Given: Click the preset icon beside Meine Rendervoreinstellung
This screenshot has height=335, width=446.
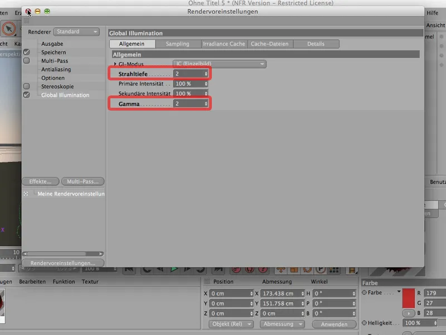Looking at the screenshot, I should click(26, 194).
